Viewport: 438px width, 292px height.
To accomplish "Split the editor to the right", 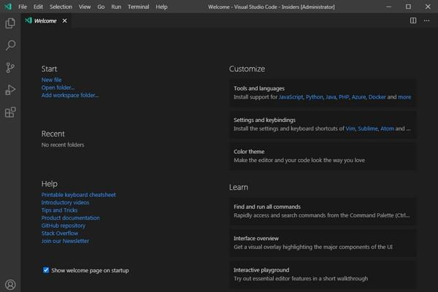I will click(x=413, y=20).
